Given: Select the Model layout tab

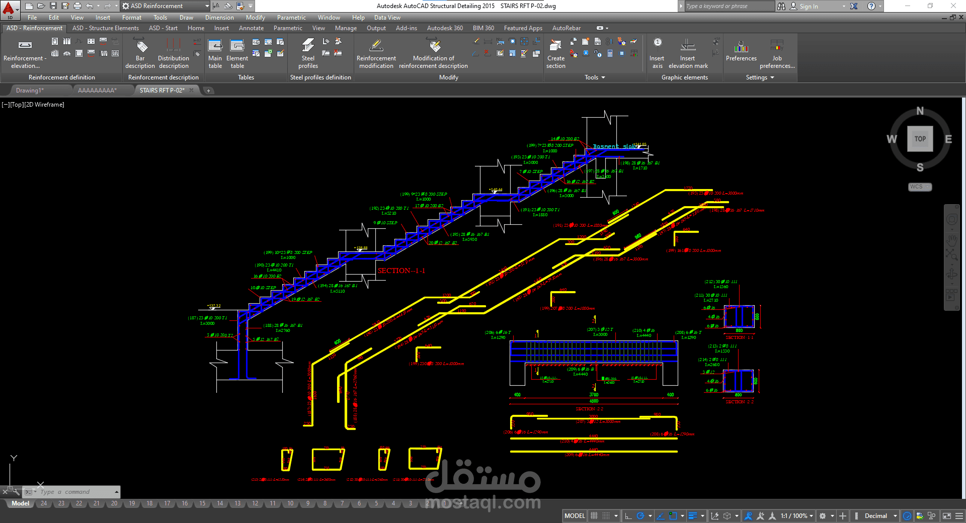Looking at the screenshot, I should tap(20, 503).
